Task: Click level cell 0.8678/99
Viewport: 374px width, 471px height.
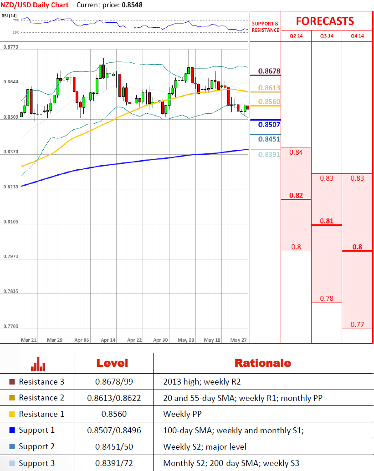Action: [x=114, y=382]
